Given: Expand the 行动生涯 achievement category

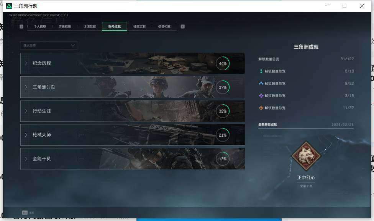Looking at the screenshot, I should [132, 111].
